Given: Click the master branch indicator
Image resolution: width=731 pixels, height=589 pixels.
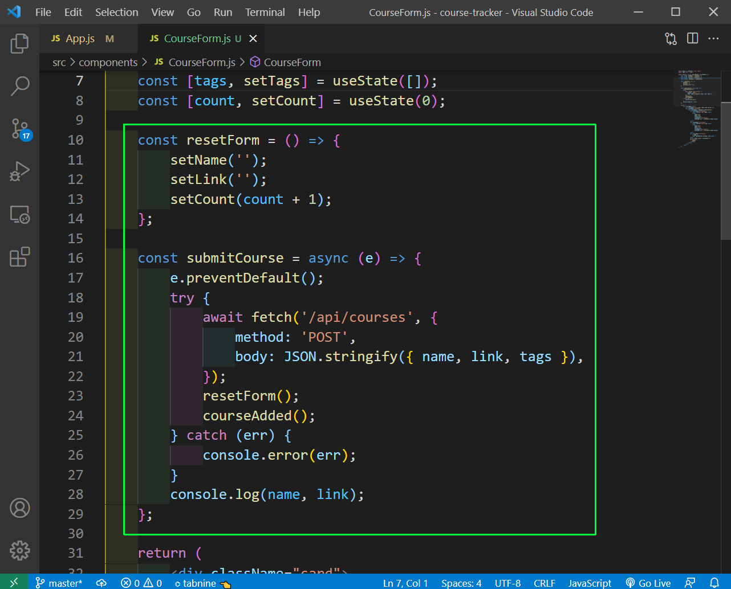Looking at the screenshot, I should (59, 583).
